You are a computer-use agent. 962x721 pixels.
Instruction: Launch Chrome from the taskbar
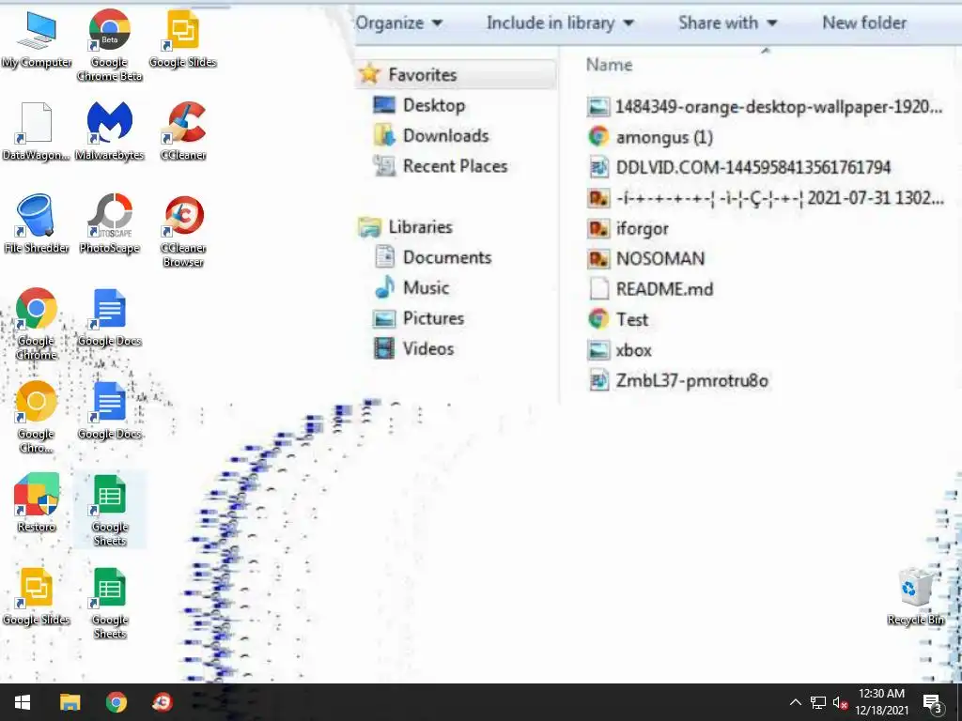click(116, 702)
